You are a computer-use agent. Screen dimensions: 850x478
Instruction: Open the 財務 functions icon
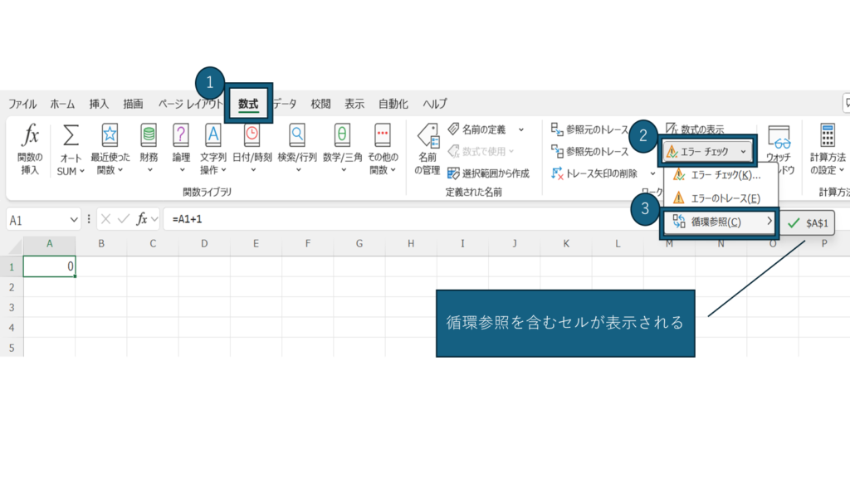149,135
